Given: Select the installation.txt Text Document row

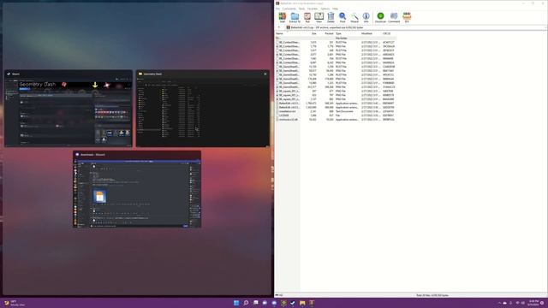Looking at the screenshot, I should [336, 111].
